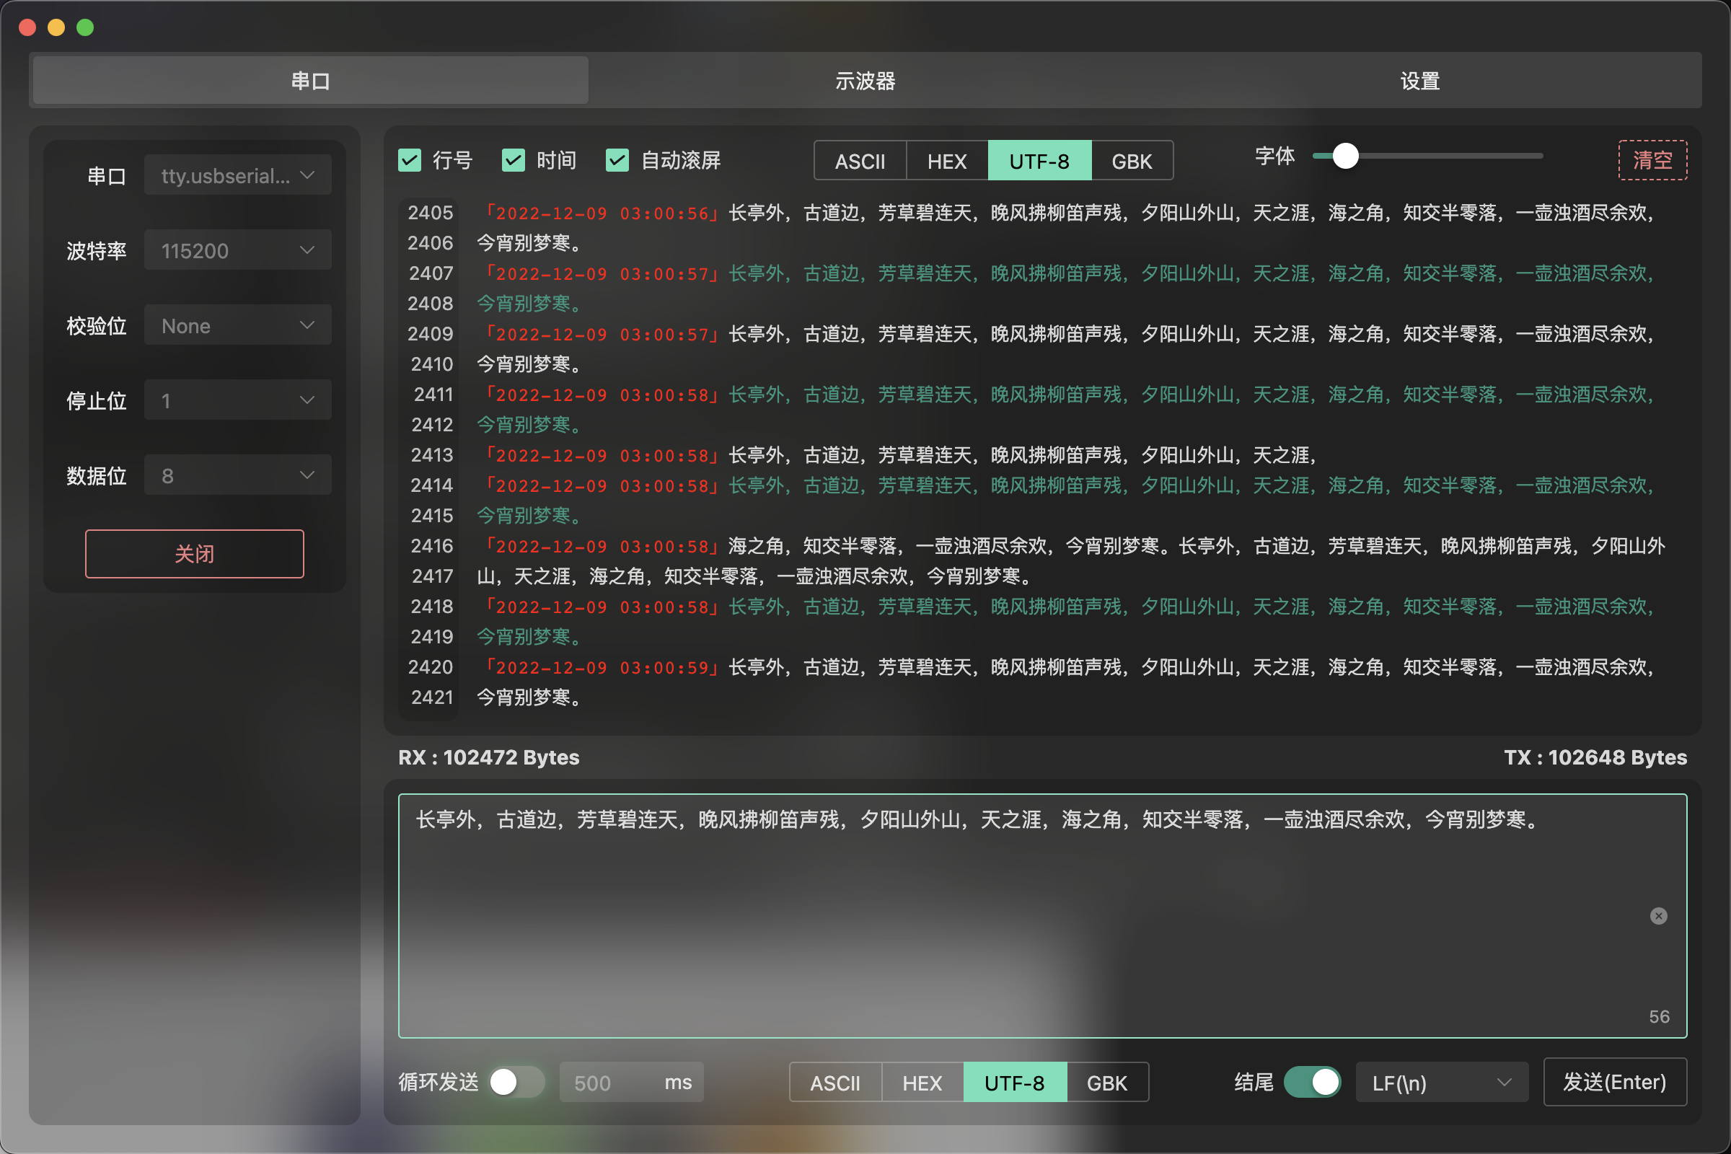Uncheck the 行号 line number checkbox
Screen dimensions: 1731x1154
pyautogui.click(x=410, y=160)
